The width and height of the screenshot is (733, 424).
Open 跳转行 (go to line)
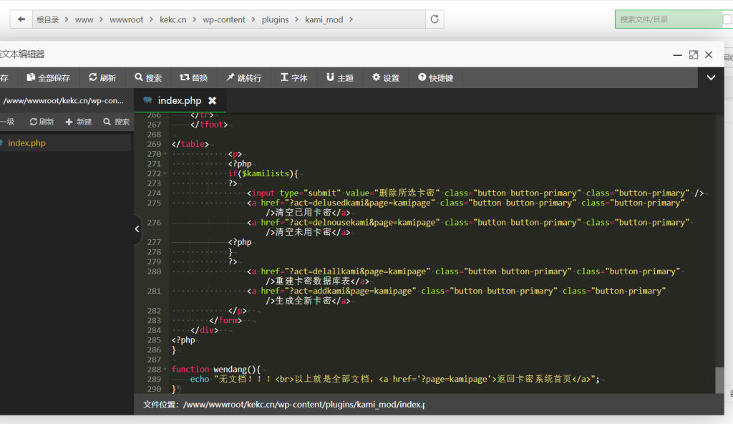(x=243, y=77)
